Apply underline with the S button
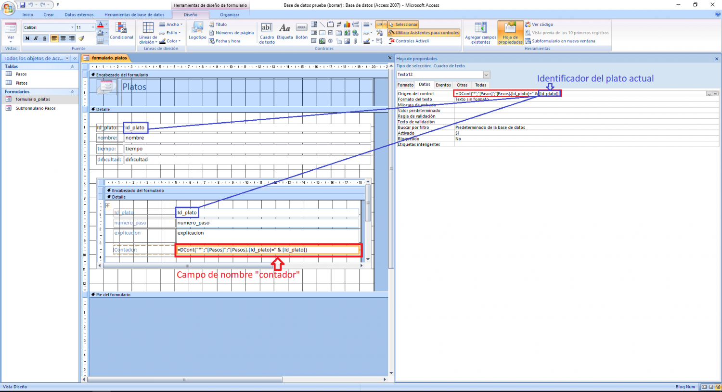The height and width of the screenshot is (392, 722). coord(44,38)
